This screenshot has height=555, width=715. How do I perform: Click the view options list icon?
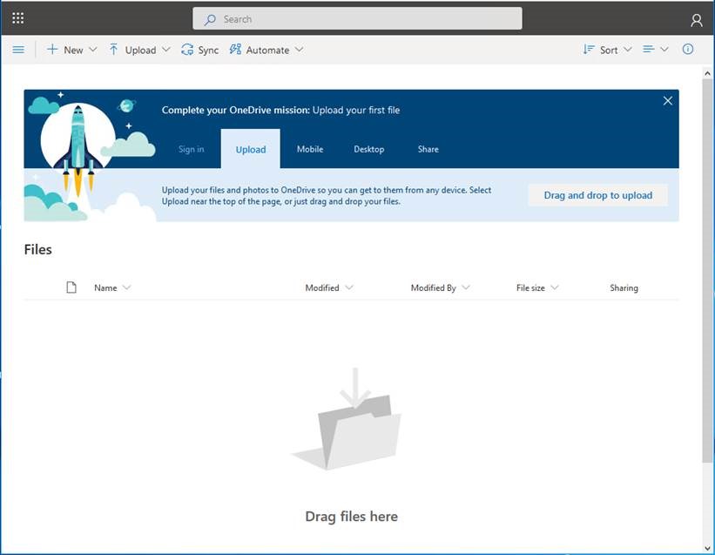pyautogui.click(x=649, y=50)
